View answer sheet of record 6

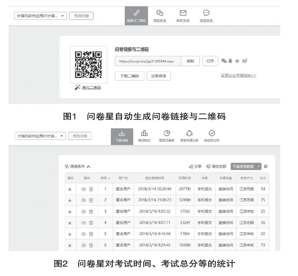pyautogui.click(x=84, y=245)
